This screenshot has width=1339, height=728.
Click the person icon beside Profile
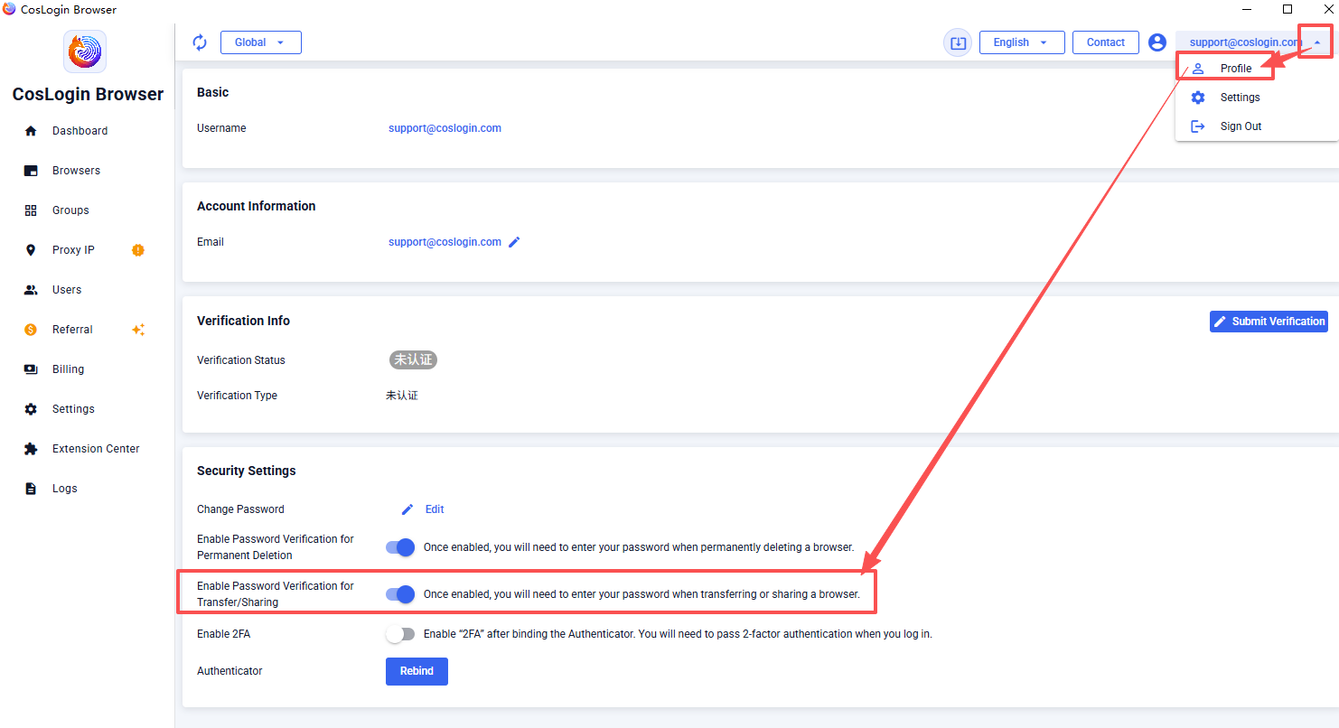point(1198,69)
